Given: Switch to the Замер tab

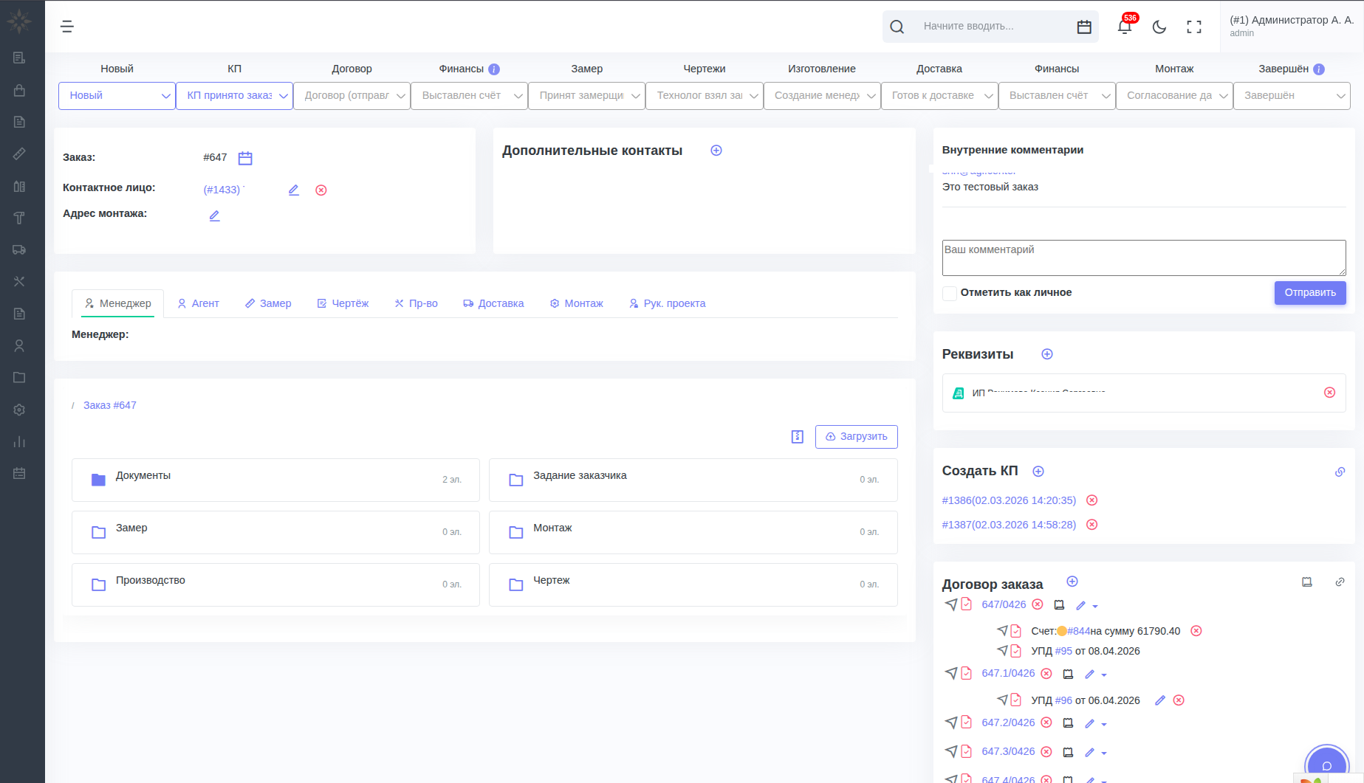Looking at the screenshot, I should pyautogui.click(x=268, y=303).
